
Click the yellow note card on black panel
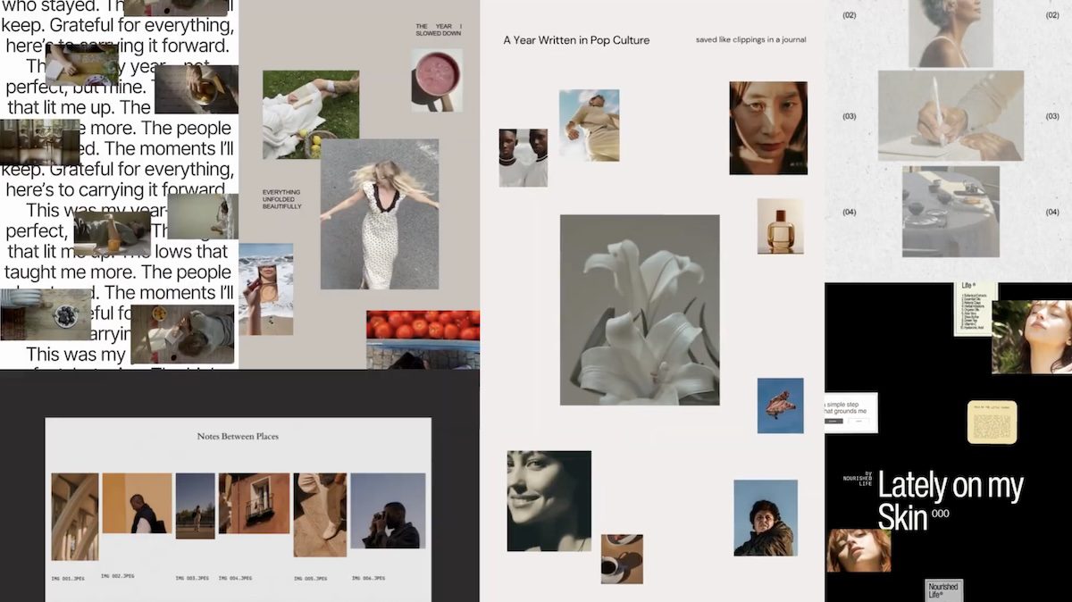coord(992,422)
